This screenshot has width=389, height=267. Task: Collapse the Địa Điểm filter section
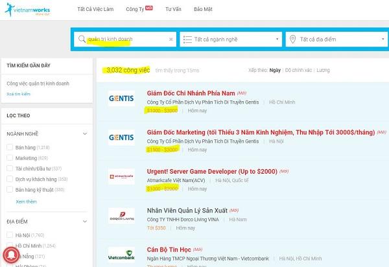(x=85, y=222)
